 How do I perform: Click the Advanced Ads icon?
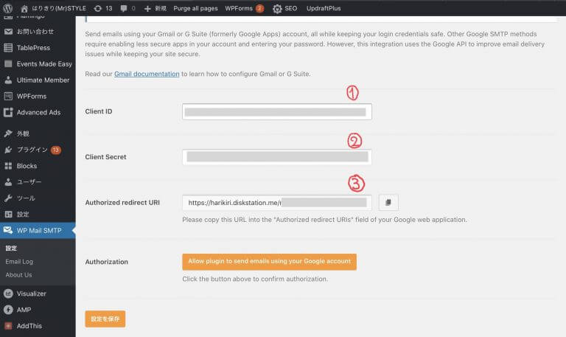click(x=8, y=112)
